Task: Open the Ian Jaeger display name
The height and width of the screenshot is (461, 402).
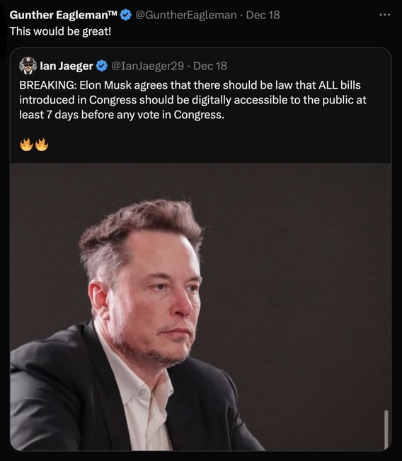Action: pyautogui.click(x=67, y=66)
